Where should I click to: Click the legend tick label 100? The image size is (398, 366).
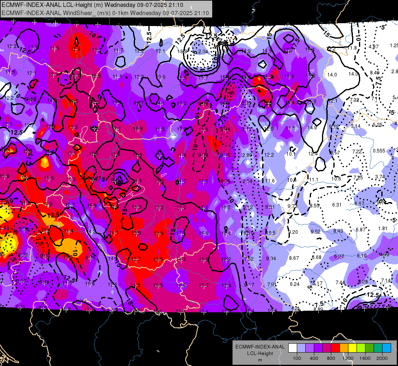(x=297, y=358)
